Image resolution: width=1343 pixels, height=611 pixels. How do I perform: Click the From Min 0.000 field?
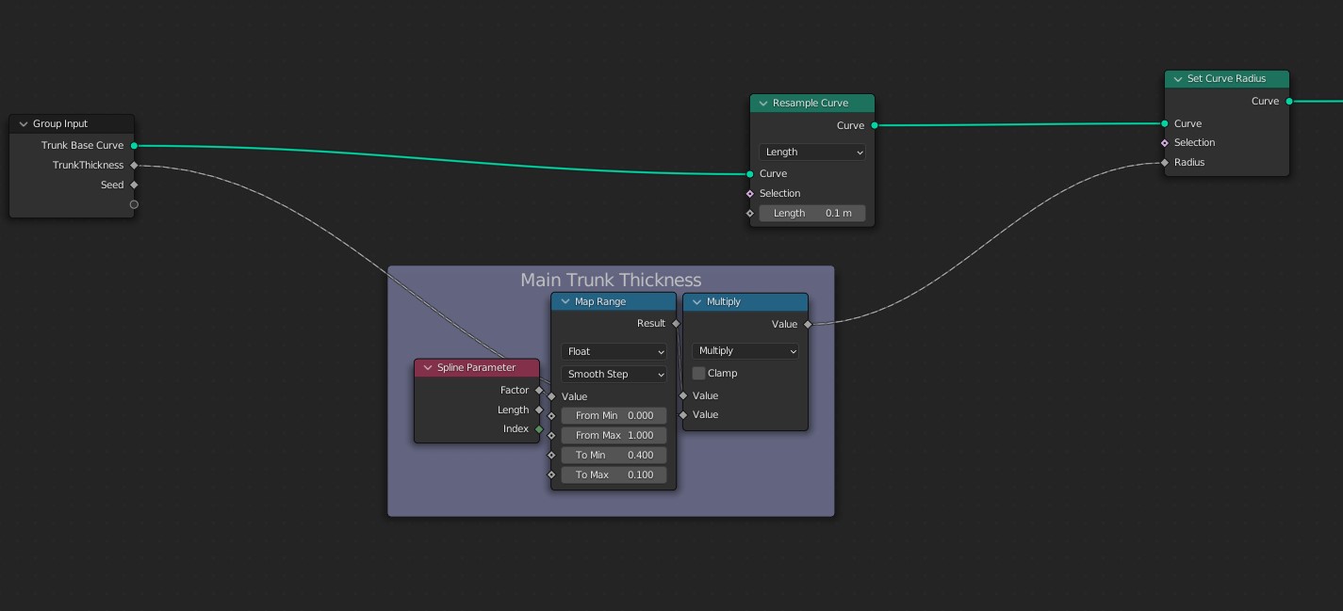[614, 415]
